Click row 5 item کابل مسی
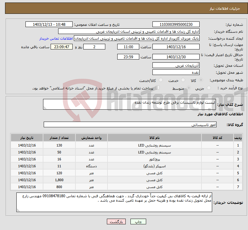The image size is (248, 230). click(x=154, y=173)
